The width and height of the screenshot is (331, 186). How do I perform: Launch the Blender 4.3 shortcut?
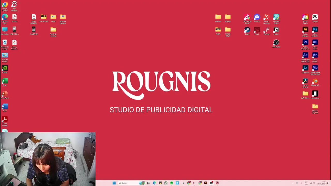(x=315, y=82)
